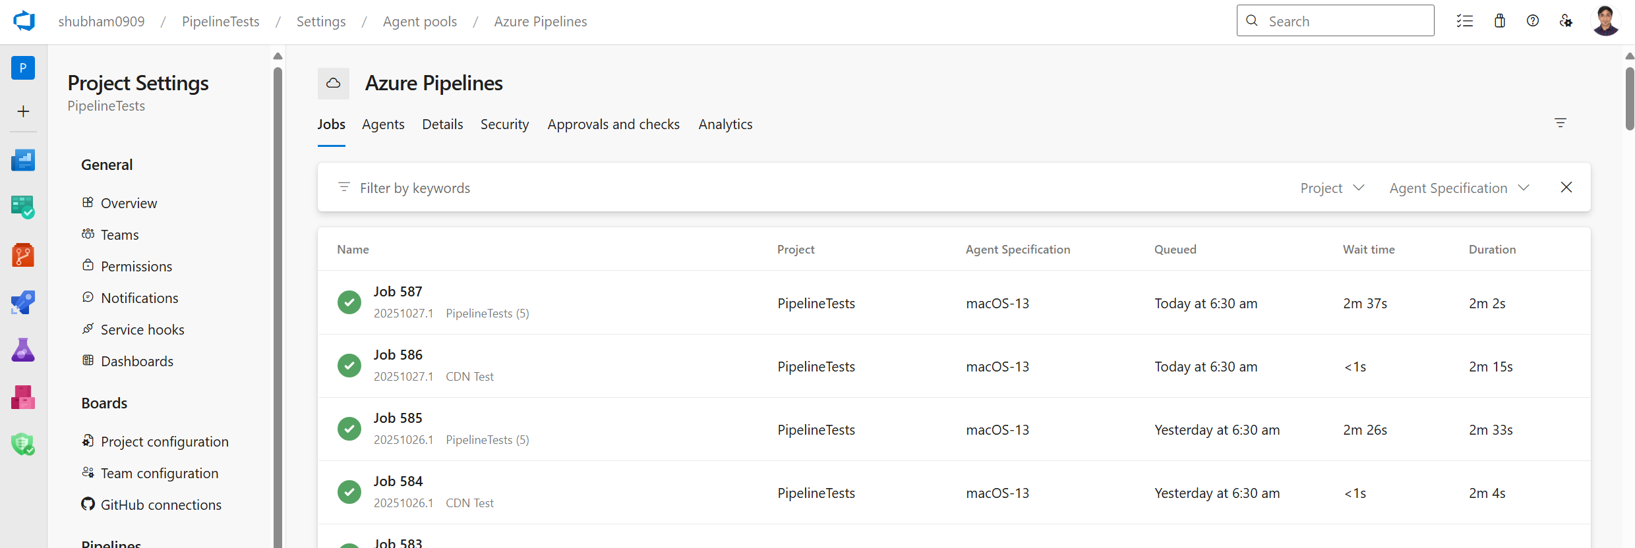The width and height of the screenshot is (1635, 548).
Task: Open the green shield compliance icon
Action: tap(23, 445)
